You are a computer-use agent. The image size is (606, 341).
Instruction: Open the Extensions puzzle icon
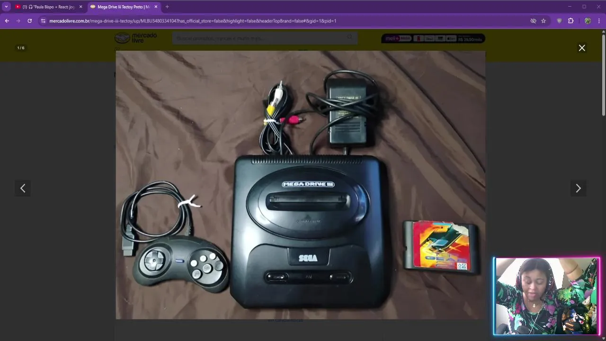(571, 21)
